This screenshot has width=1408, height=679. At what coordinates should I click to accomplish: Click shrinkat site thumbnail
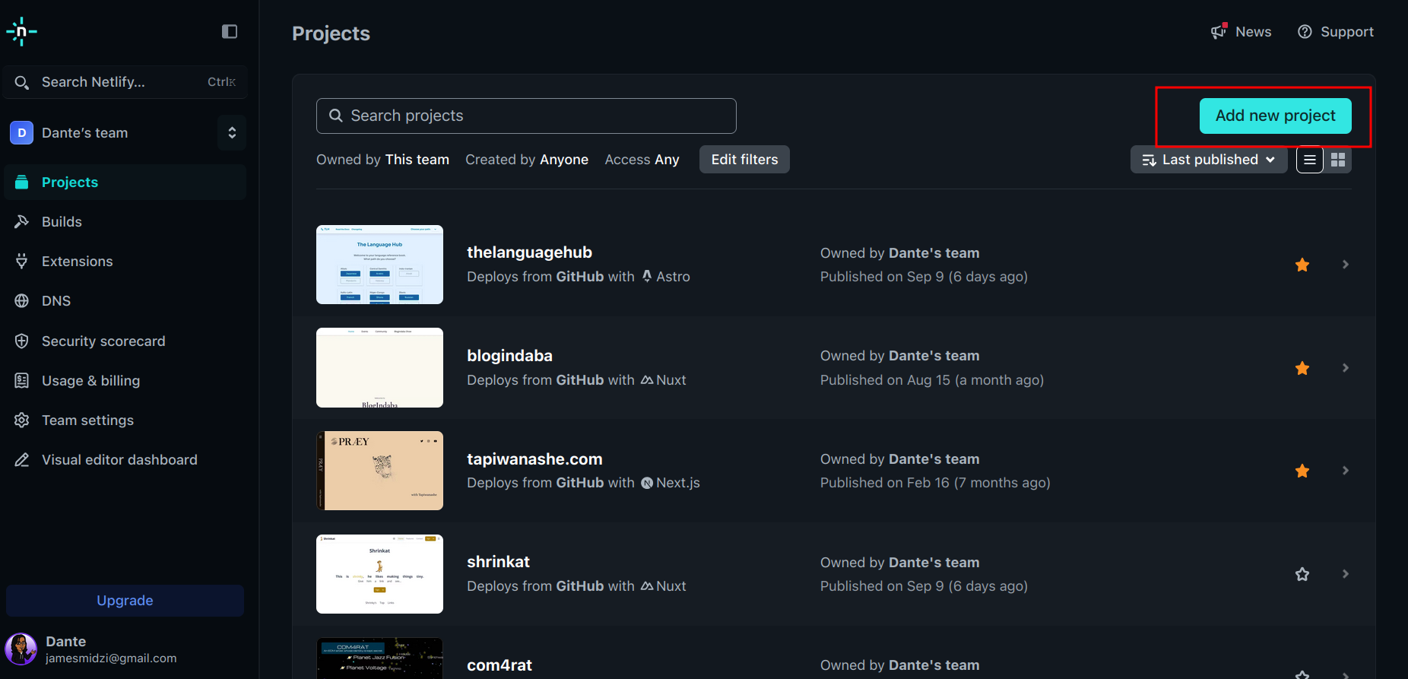(379, 574)
